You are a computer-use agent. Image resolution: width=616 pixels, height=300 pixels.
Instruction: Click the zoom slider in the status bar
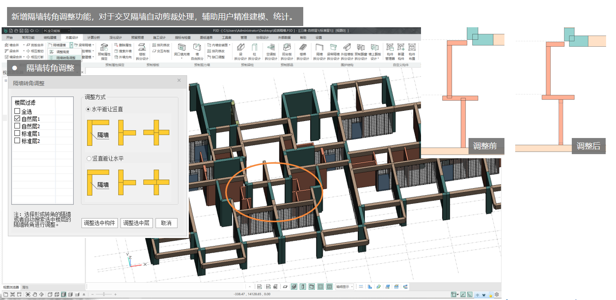tap(104, 294)
